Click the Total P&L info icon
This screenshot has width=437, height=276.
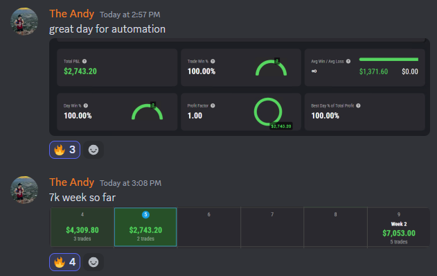click(x=84, y=62)
